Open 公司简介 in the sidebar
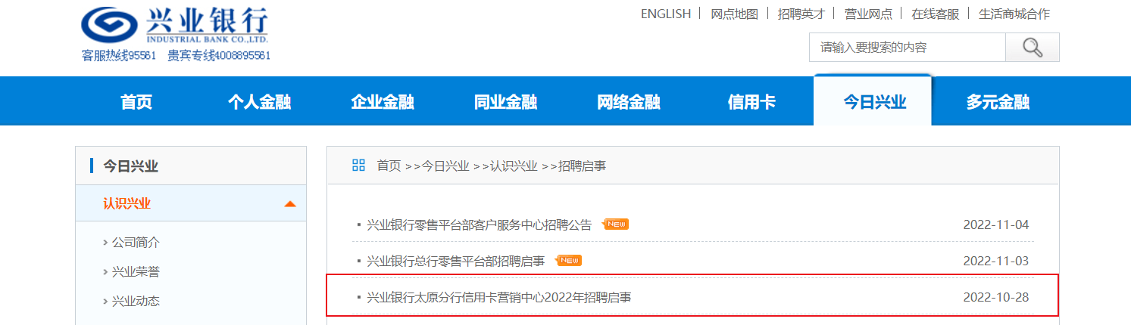Viewport: 1131px width, 325px height. [x=136, y=243]
